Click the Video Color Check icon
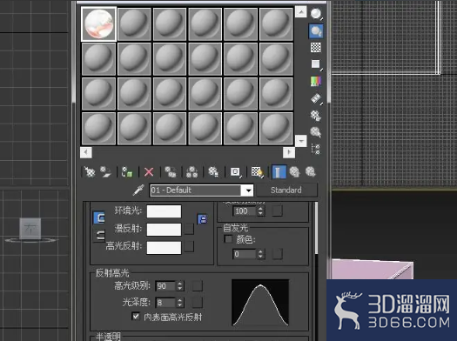This screenshot has height=341, width=457. (x=316, y=81)
